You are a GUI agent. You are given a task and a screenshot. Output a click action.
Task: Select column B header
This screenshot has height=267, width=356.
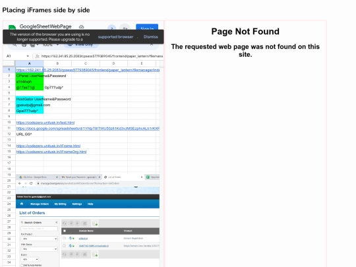[57, 63]
